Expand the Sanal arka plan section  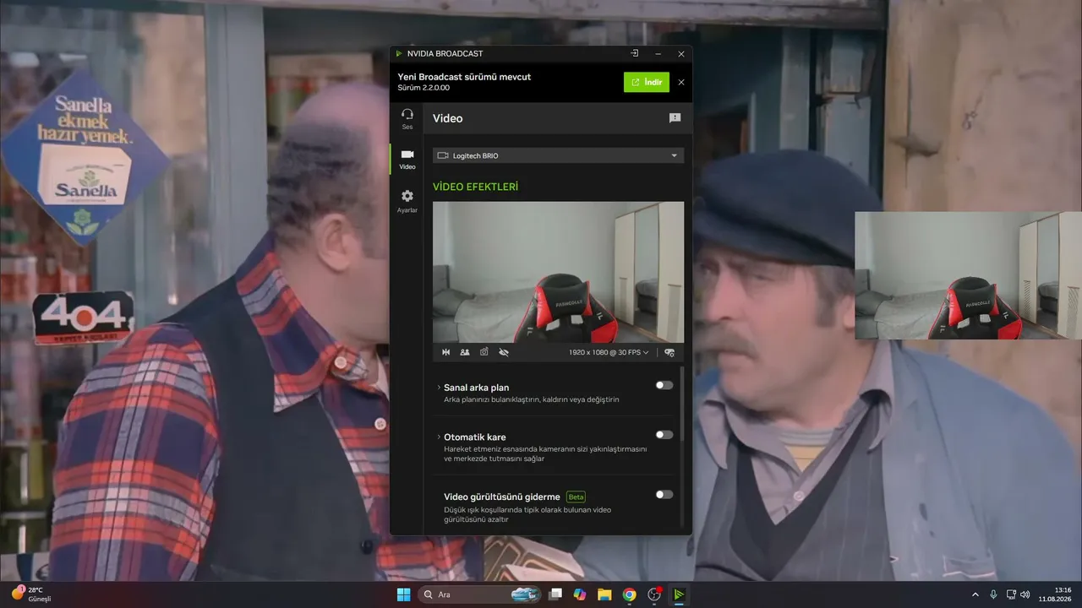[x=439, y=388]
